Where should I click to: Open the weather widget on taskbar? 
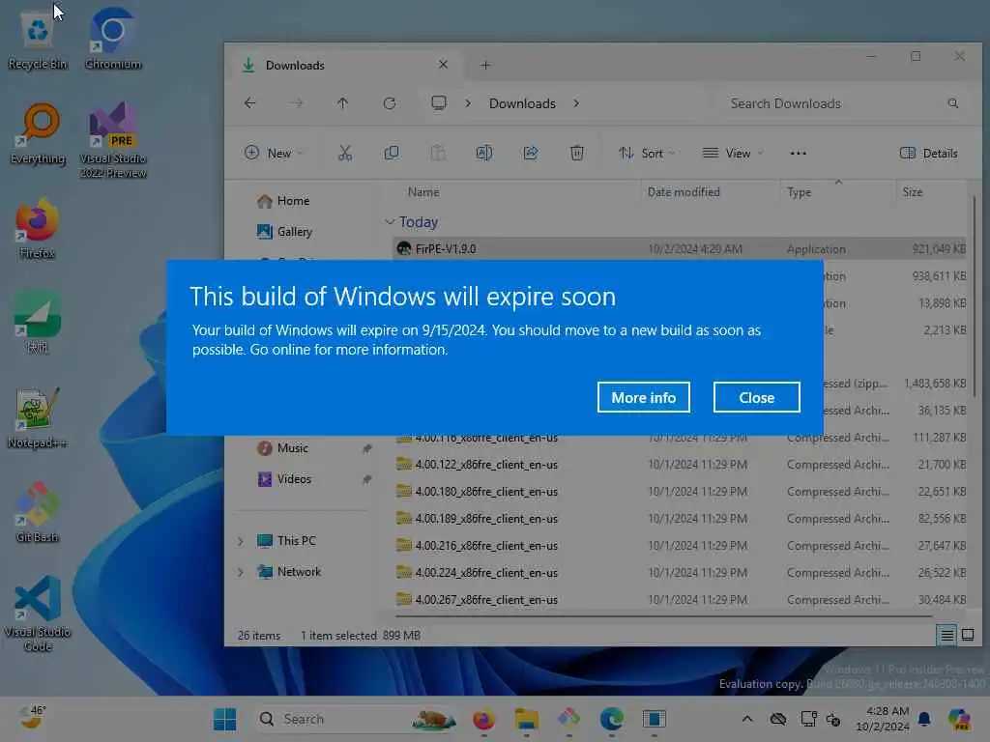point(32,718)
